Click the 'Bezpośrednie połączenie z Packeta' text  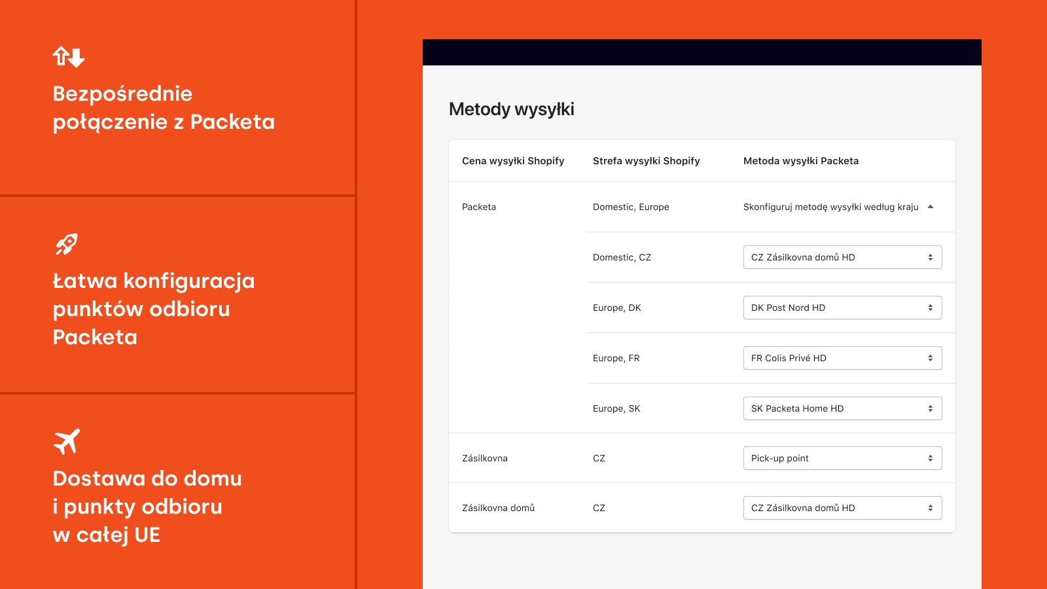[x=164, y=108]
